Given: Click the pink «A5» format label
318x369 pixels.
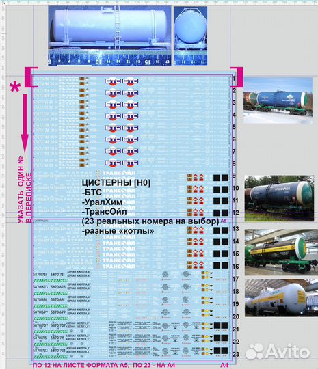Looking at the screenshot, I should pos(224,221).
